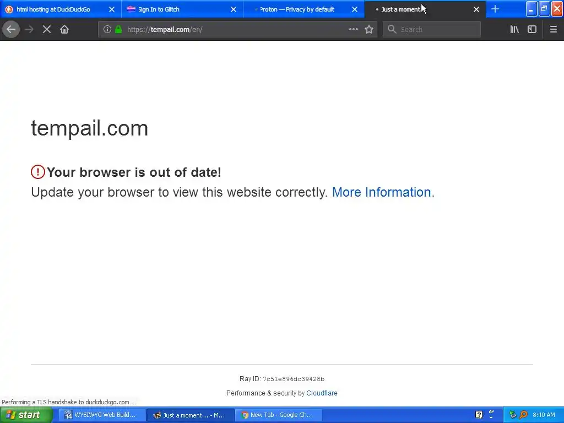The image size is (564, 423).
Task: Go back with the browser back arrow
Action: pos(11,30)
